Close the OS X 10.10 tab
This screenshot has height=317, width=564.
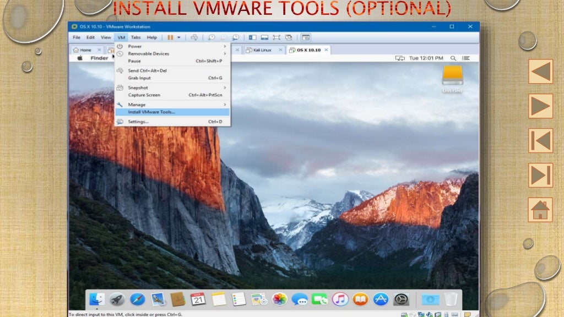326,50
